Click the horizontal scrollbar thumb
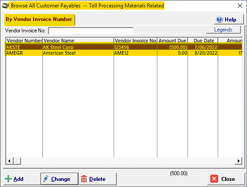This screenshot has height=187, width=247. coord(17,161)
